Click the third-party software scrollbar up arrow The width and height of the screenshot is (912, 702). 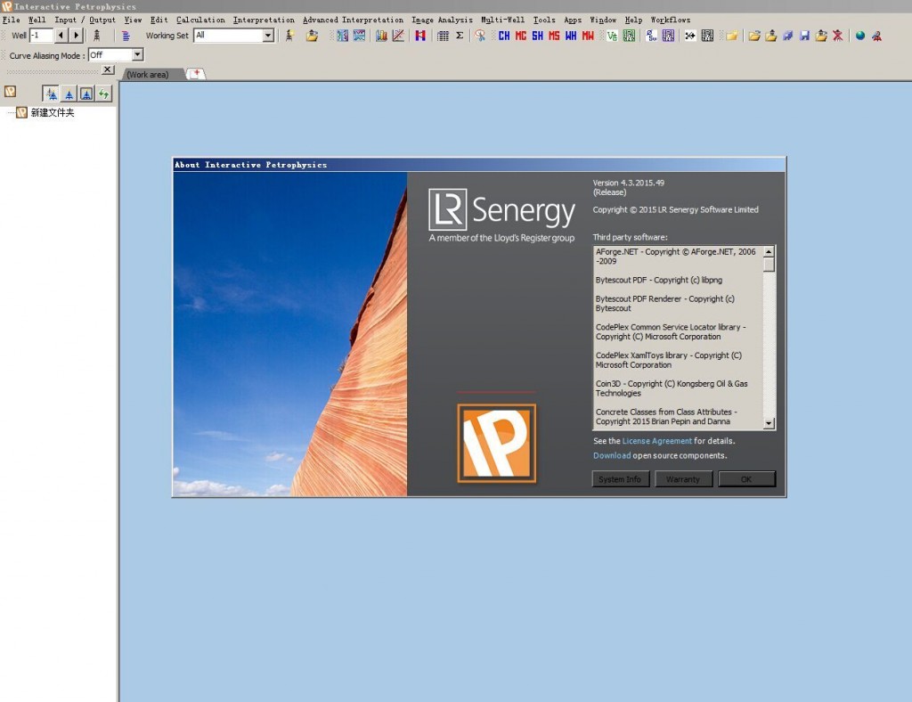tap(769, 252)
